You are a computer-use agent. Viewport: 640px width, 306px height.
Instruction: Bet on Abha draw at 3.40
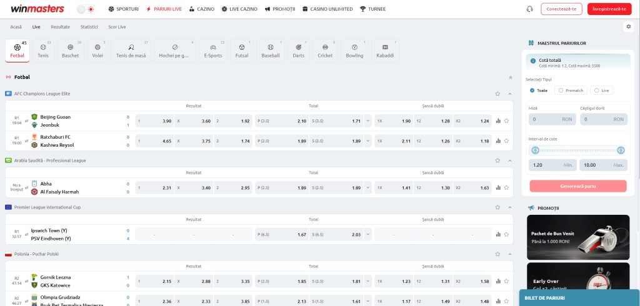tap(194, 188)
